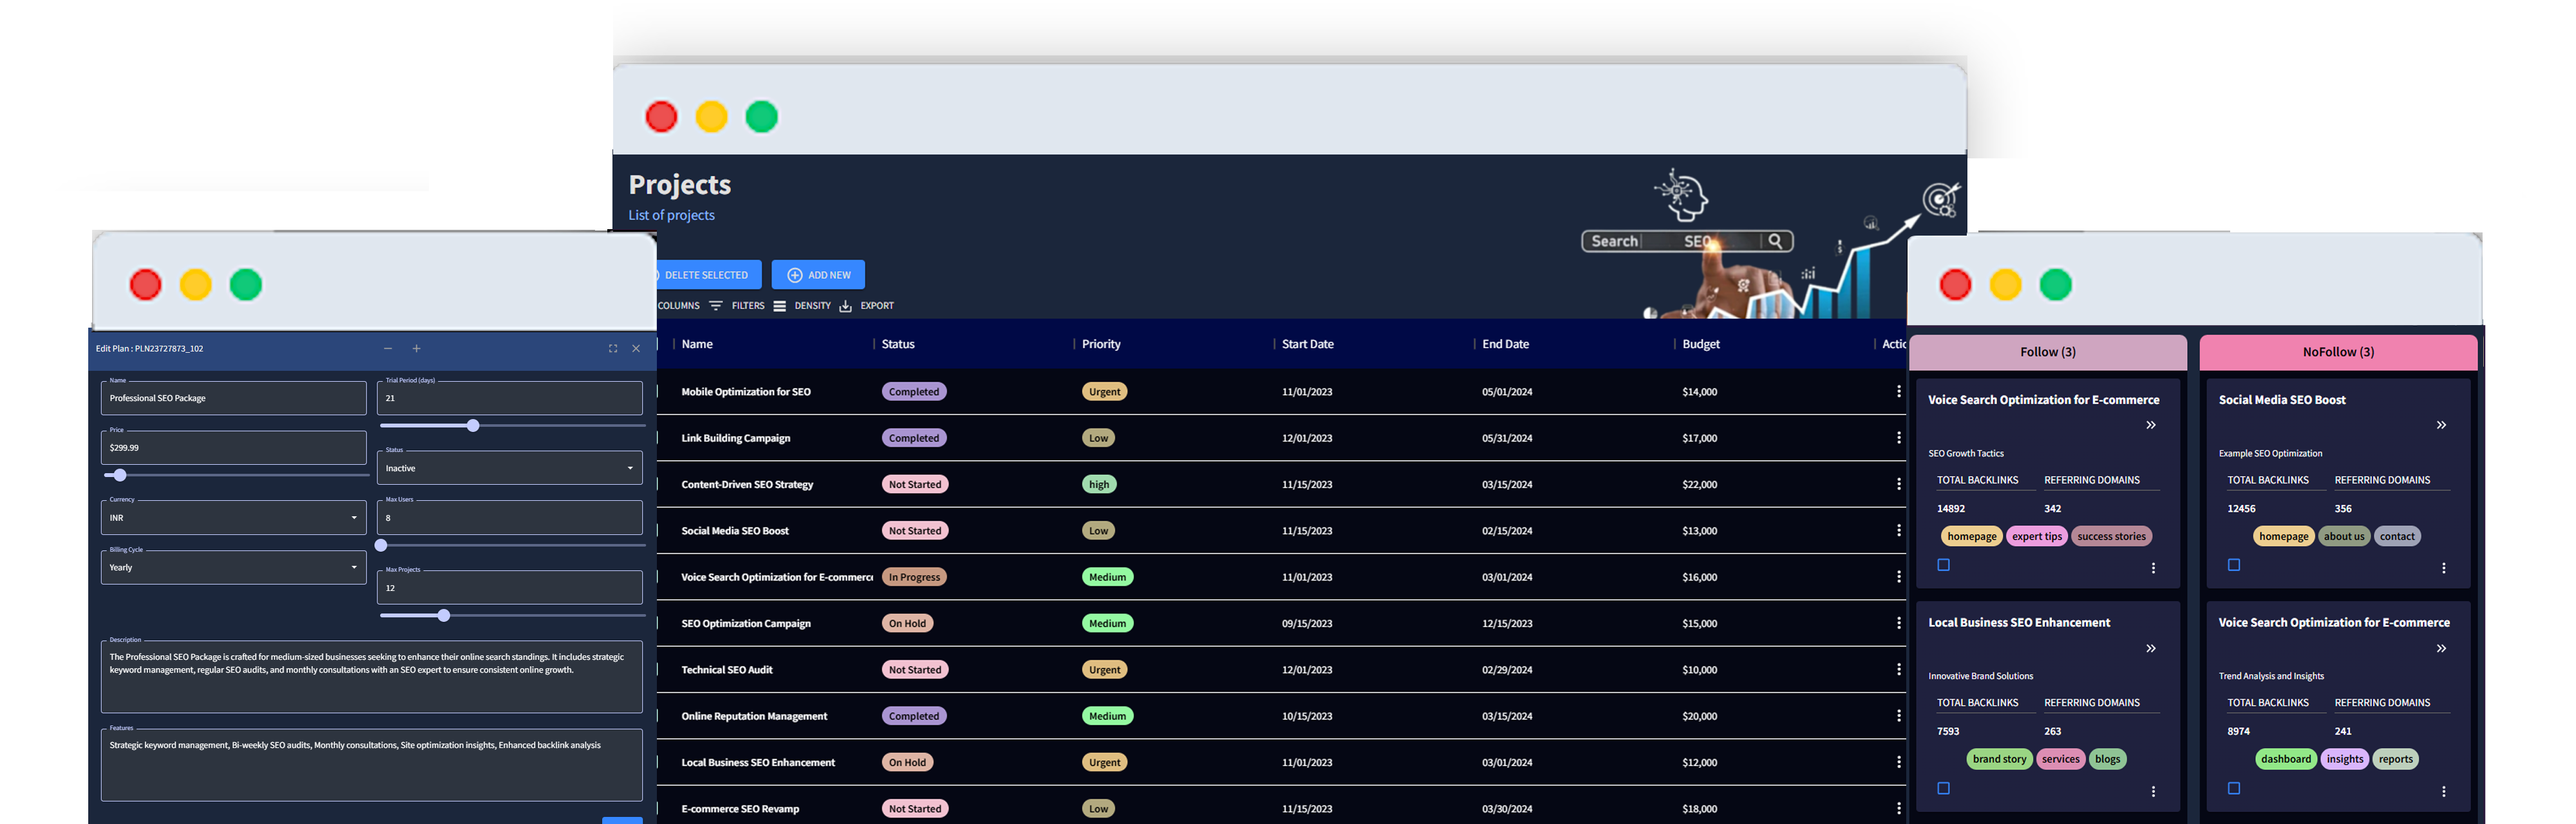Click the 'List of projects' subtitle link
This screenshot has height=824, width=2576.
671,215
